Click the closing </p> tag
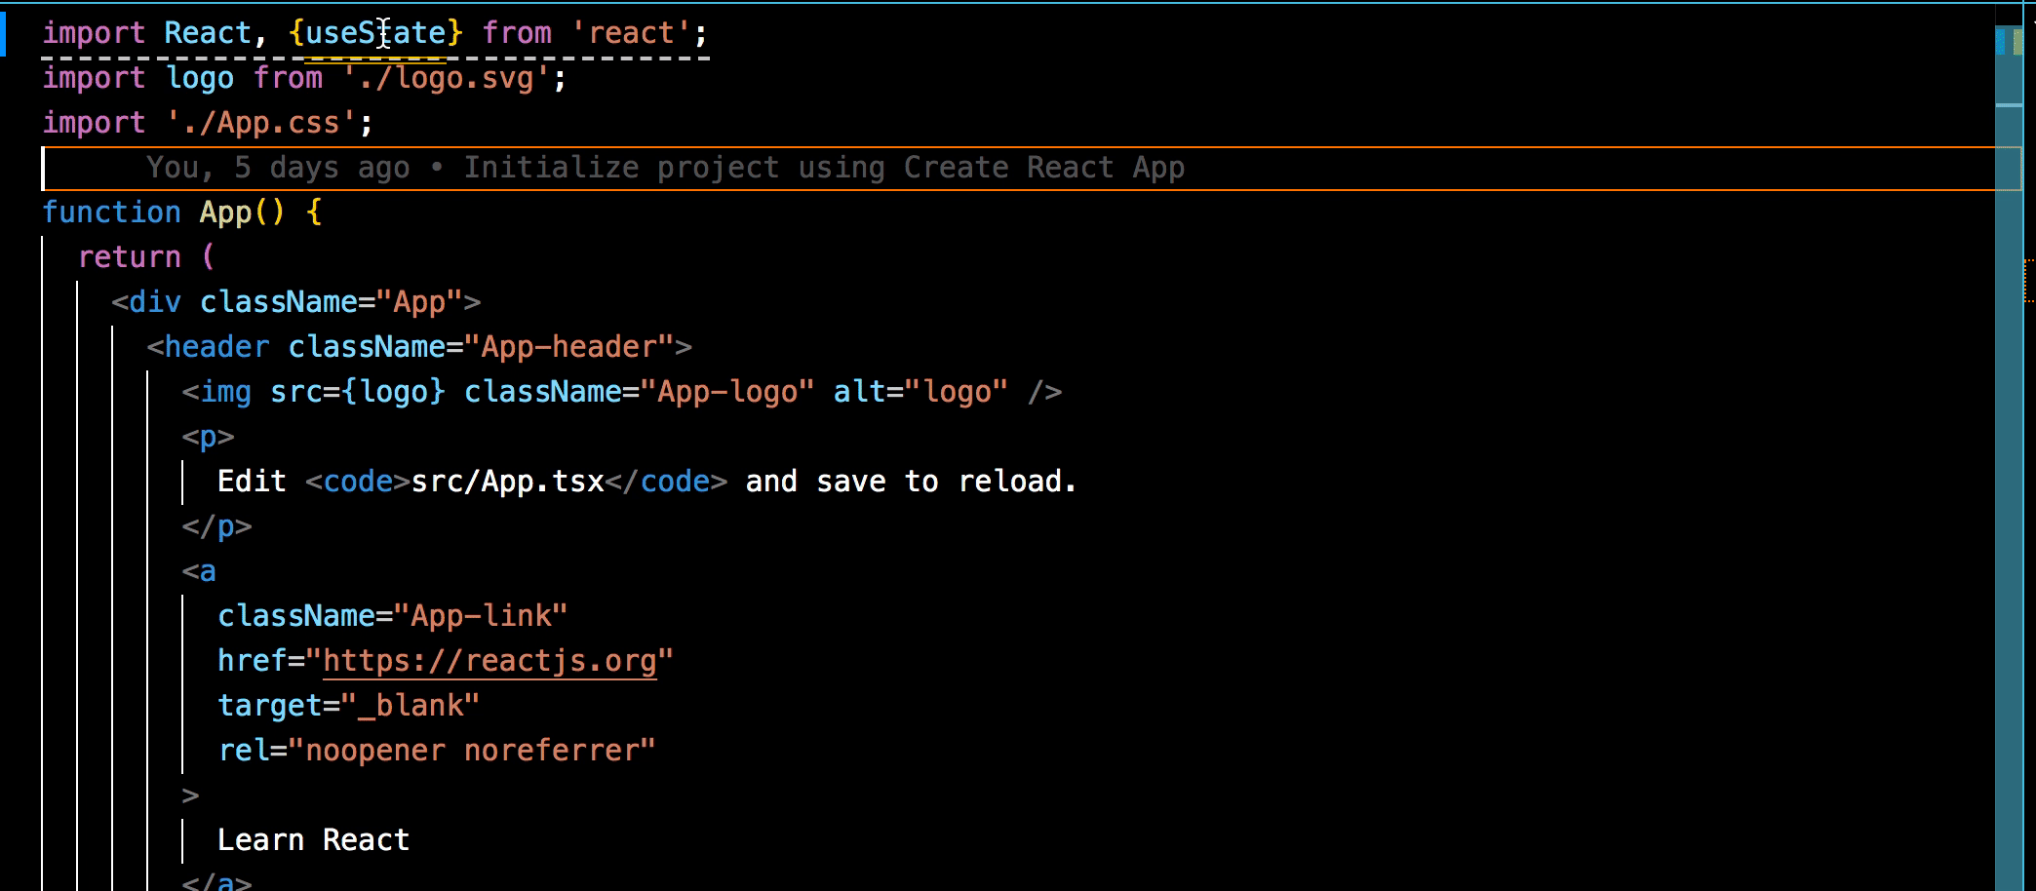The height and width of the screenshot is (891, 2036). click(216, 525)
